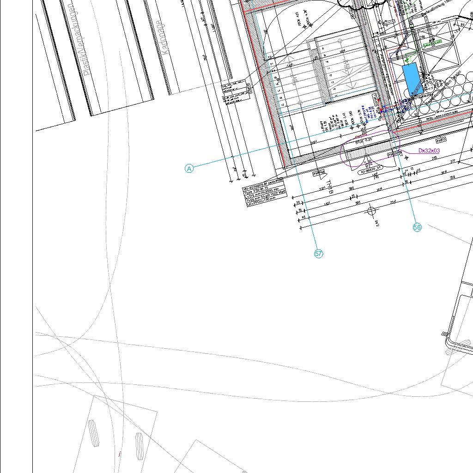Click the purple Dx32x03 annotation label
This screenshot has height=473, width=473.
pos(429,151)
